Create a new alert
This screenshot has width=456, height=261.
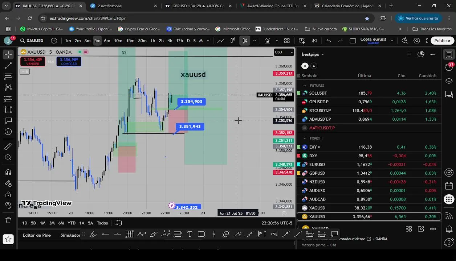[x=302, y=41]
